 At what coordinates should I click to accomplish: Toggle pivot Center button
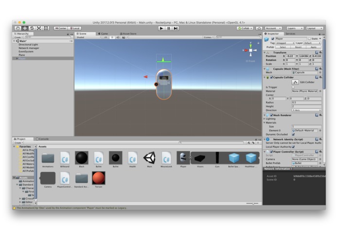(x=61, y=28)
